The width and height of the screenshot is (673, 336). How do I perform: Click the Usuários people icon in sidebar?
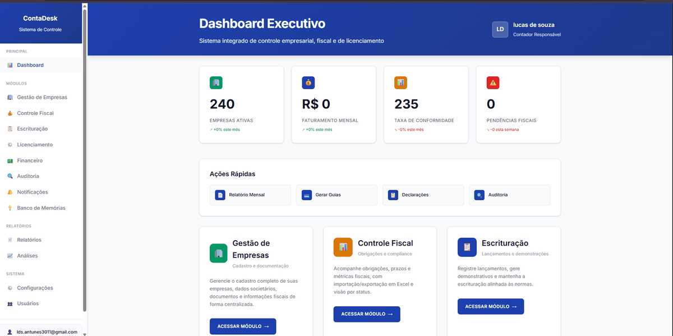pyautogui.click(x=10, y=303)
